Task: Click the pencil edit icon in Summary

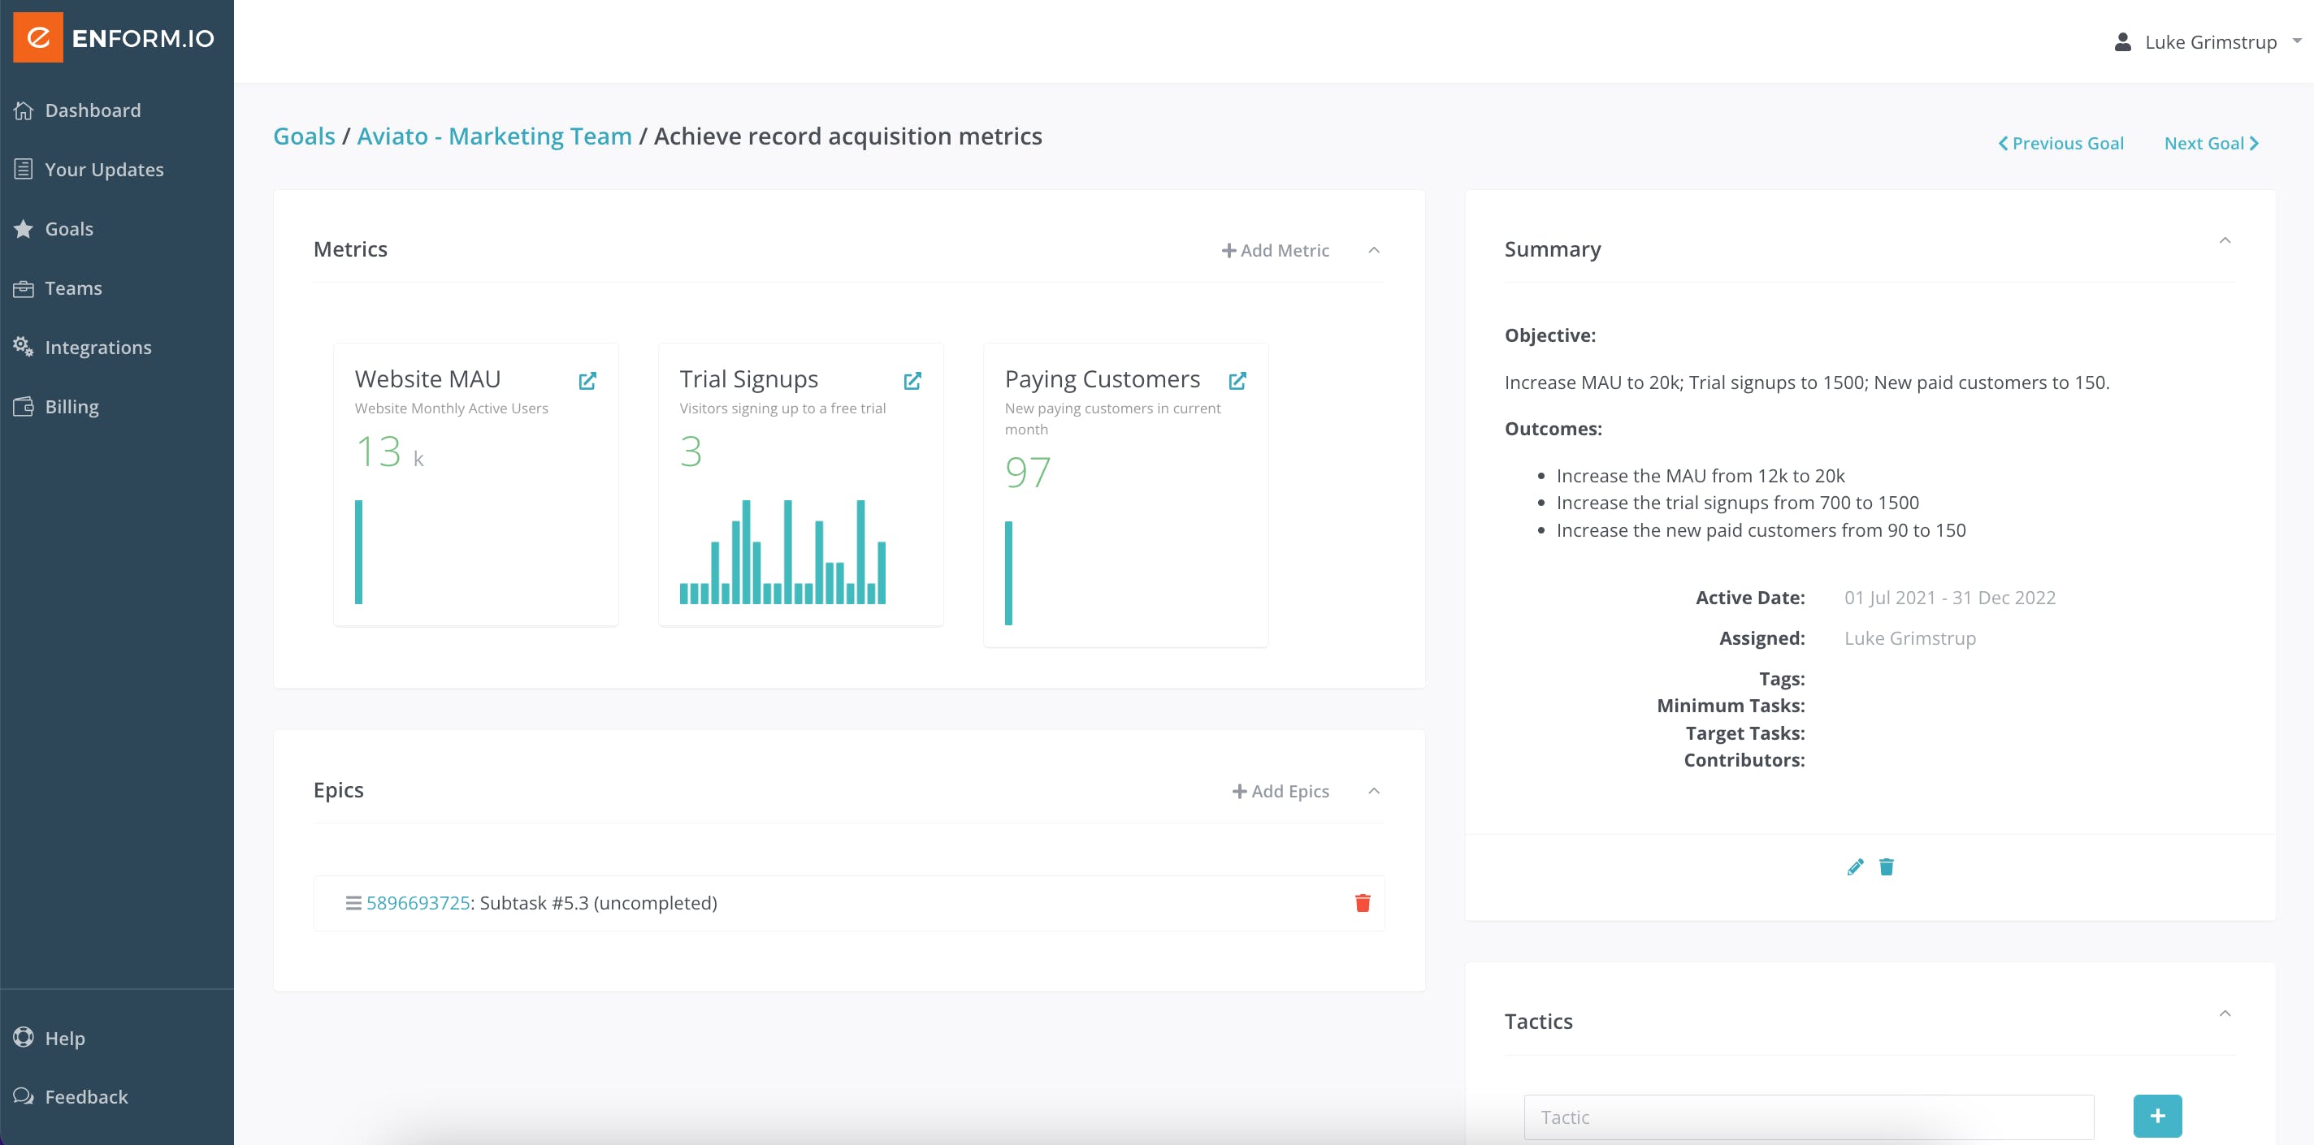Action: [1855, 866]
